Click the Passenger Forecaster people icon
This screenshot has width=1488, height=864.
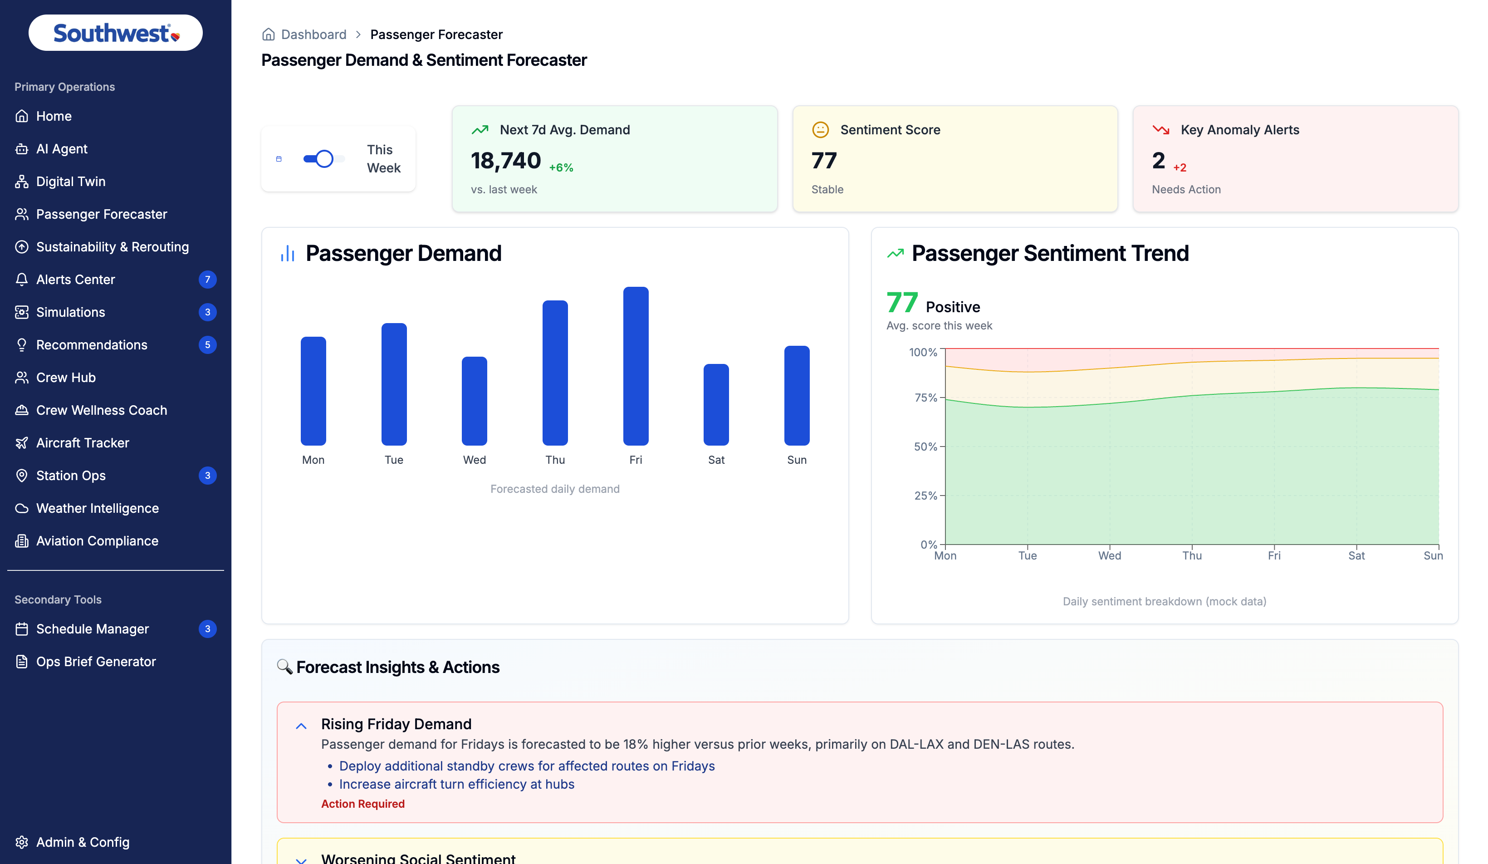coord(22,214)
